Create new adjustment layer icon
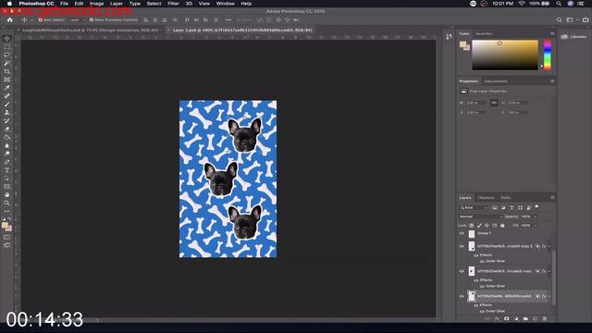592x333 pixels. 516,319
